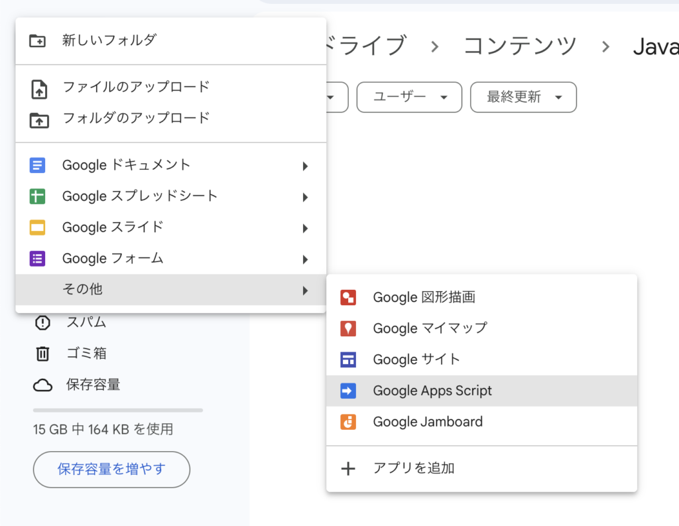Click the Google Forms purple icon
Viewport: 679px width, 526px height.
pos(38,259)
